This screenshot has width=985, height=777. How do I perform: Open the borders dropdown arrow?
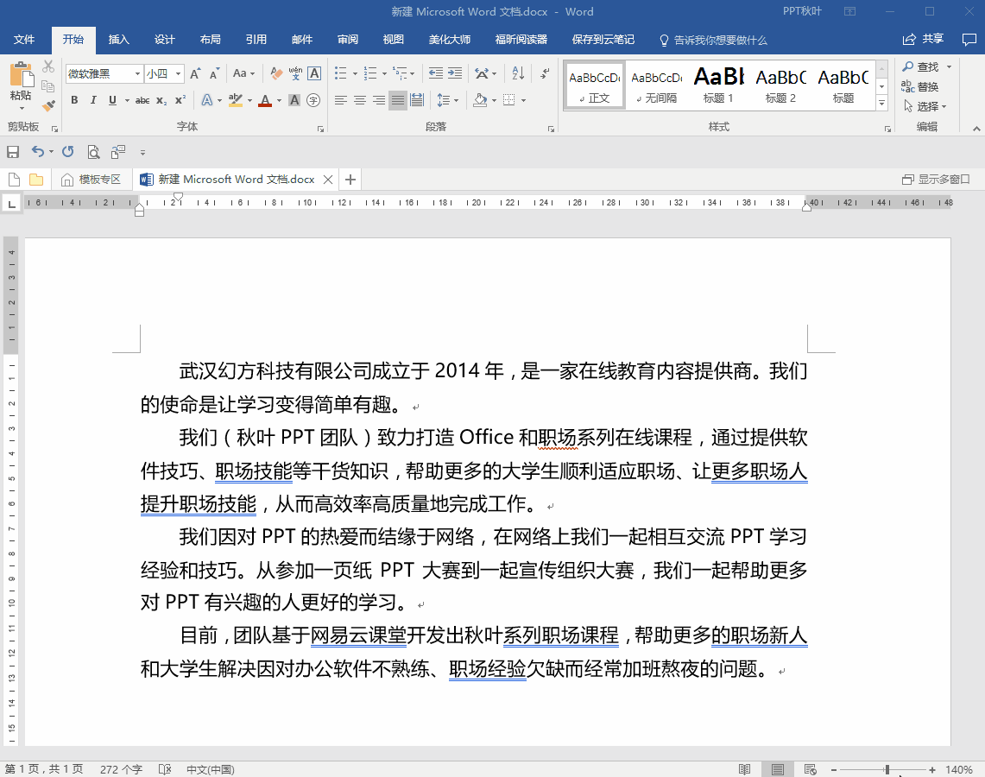523,100
